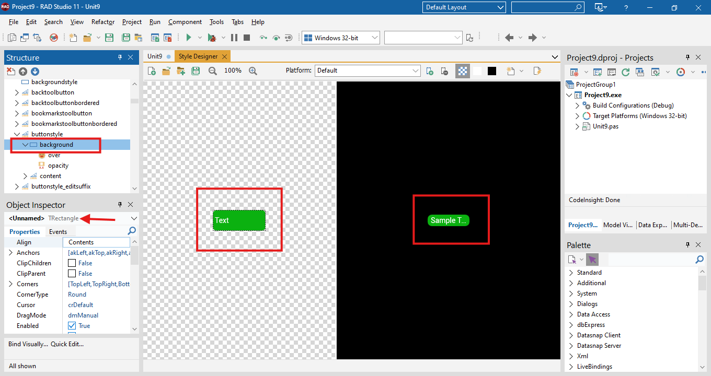Move the Structure item down with blue arrow
The width and height of the screenshot is (711, 376).
pyautogui.click(x=35, y=72)
